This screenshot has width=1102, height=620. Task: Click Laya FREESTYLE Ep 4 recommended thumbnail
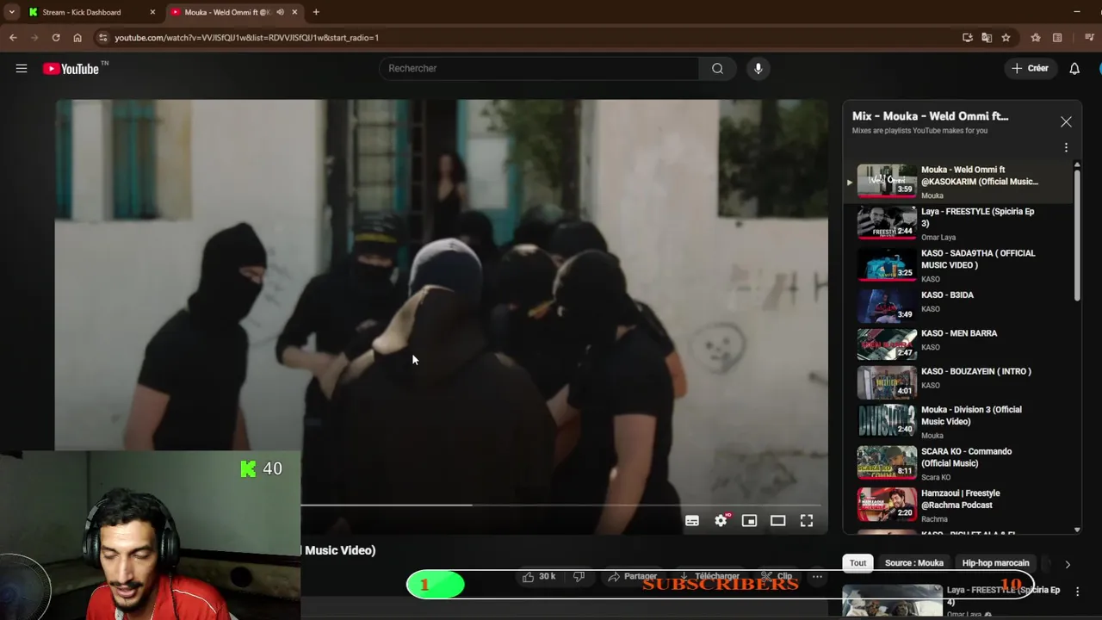tap(892, 601)
